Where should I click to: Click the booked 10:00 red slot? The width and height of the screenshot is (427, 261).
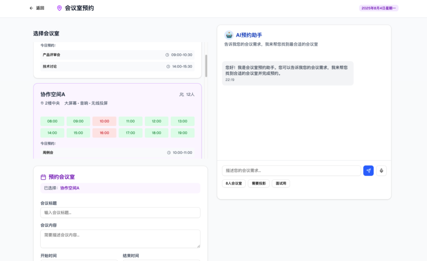[x=104, y=121]
